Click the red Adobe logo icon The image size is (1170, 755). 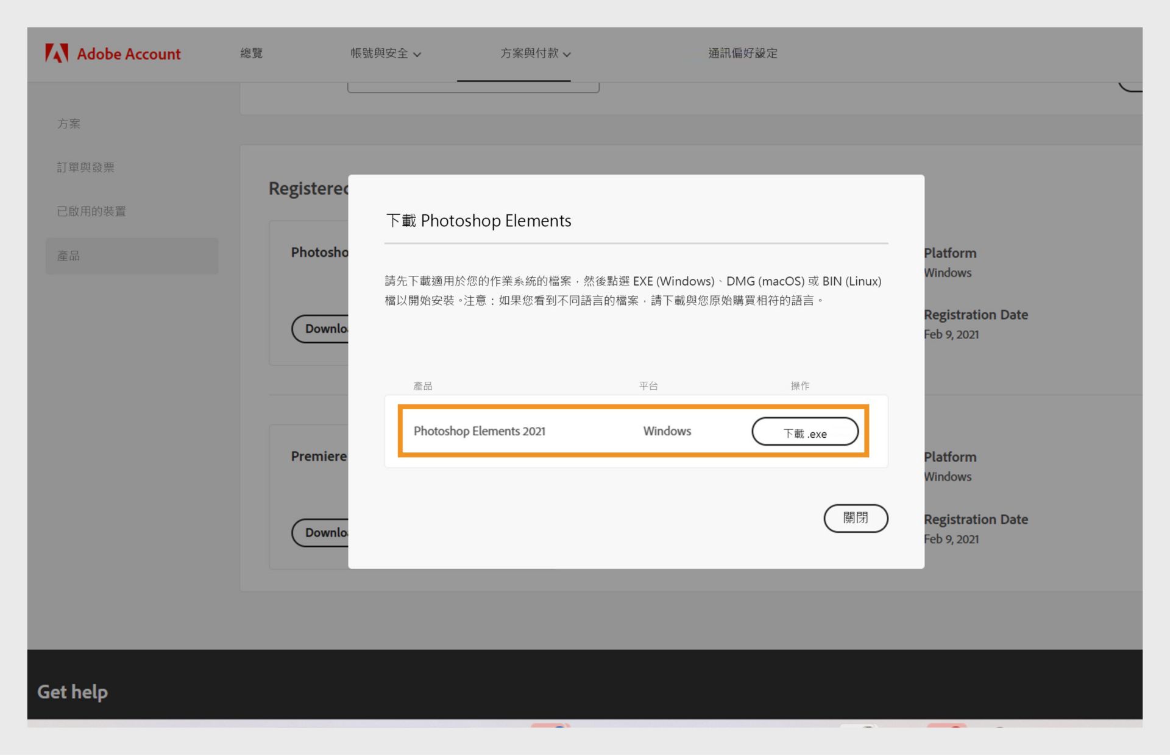pyautogui.click(x=56, y=54)
